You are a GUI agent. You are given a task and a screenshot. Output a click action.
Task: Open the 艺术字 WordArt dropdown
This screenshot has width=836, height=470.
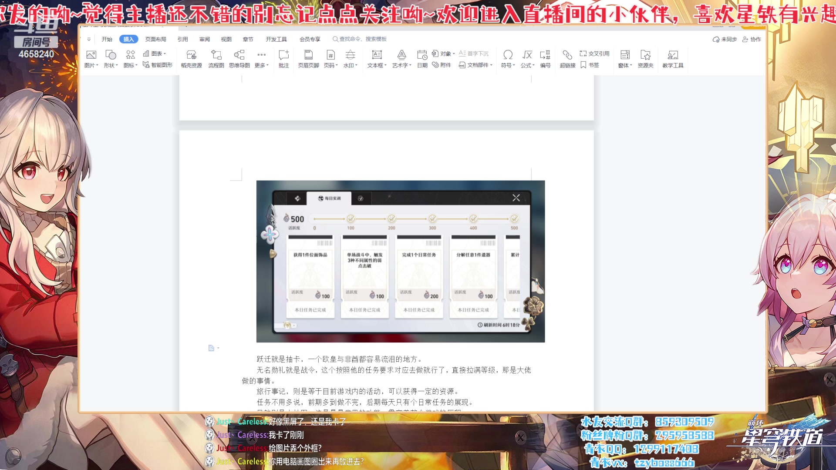pyautogui.click(x=401, y=59)
